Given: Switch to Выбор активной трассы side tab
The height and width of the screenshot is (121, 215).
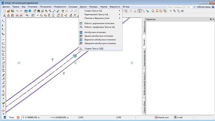Looking at the screenshot, I should pyautogui.click(x=144, y=83).
